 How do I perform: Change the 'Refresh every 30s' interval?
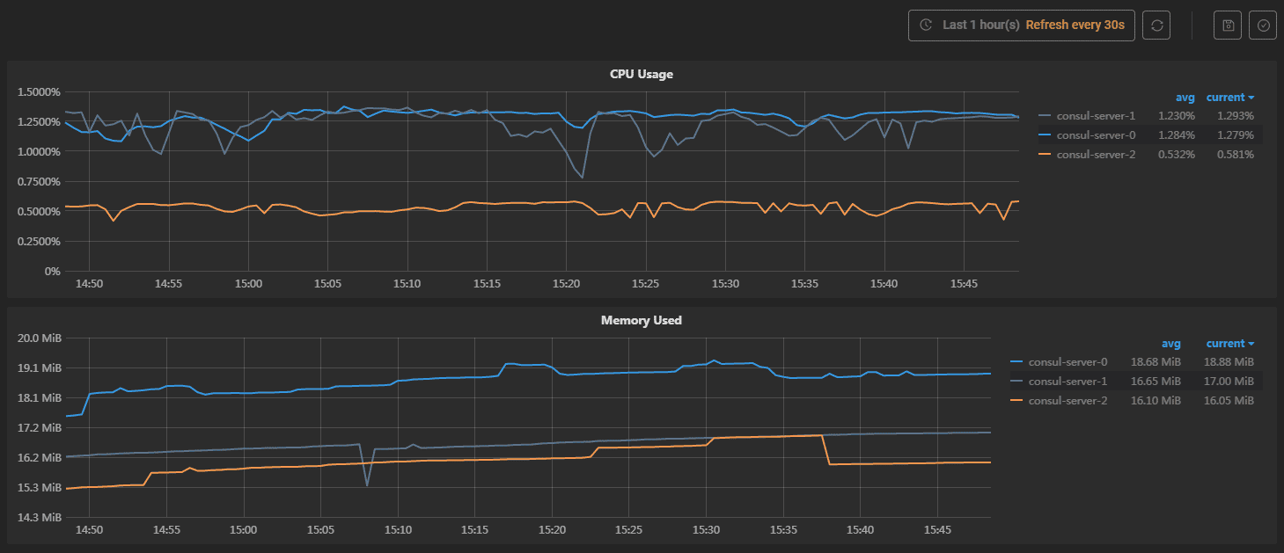click(x=1075, y=25)
